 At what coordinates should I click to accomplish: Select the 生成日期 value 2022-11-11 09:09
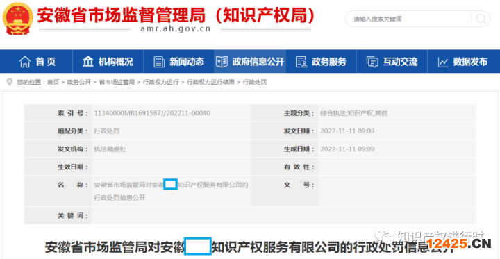pyautogui.click(x=347, y=149)
